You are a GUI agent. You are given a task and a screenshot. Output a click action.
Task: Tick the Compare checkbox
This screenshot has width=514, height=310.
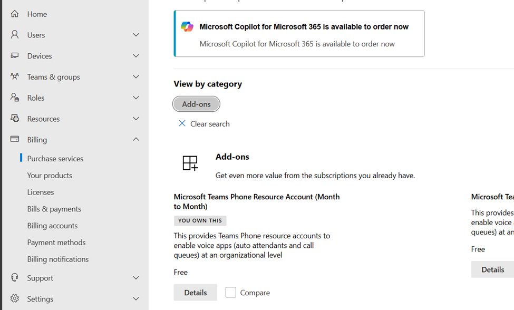pyautogui.click(x=231, y=292)
